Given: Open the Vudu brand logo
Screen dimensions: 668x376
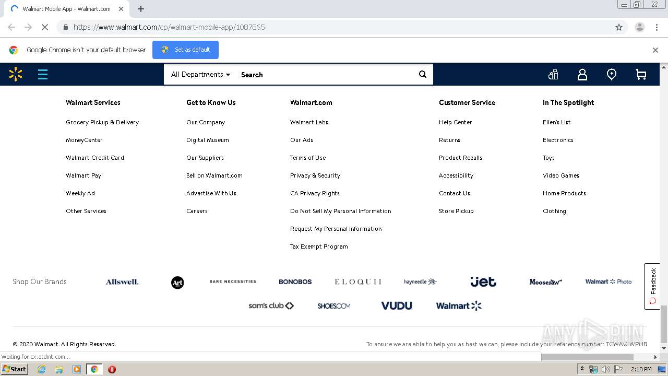Looking at the screenshot, I should click(397, 306).
